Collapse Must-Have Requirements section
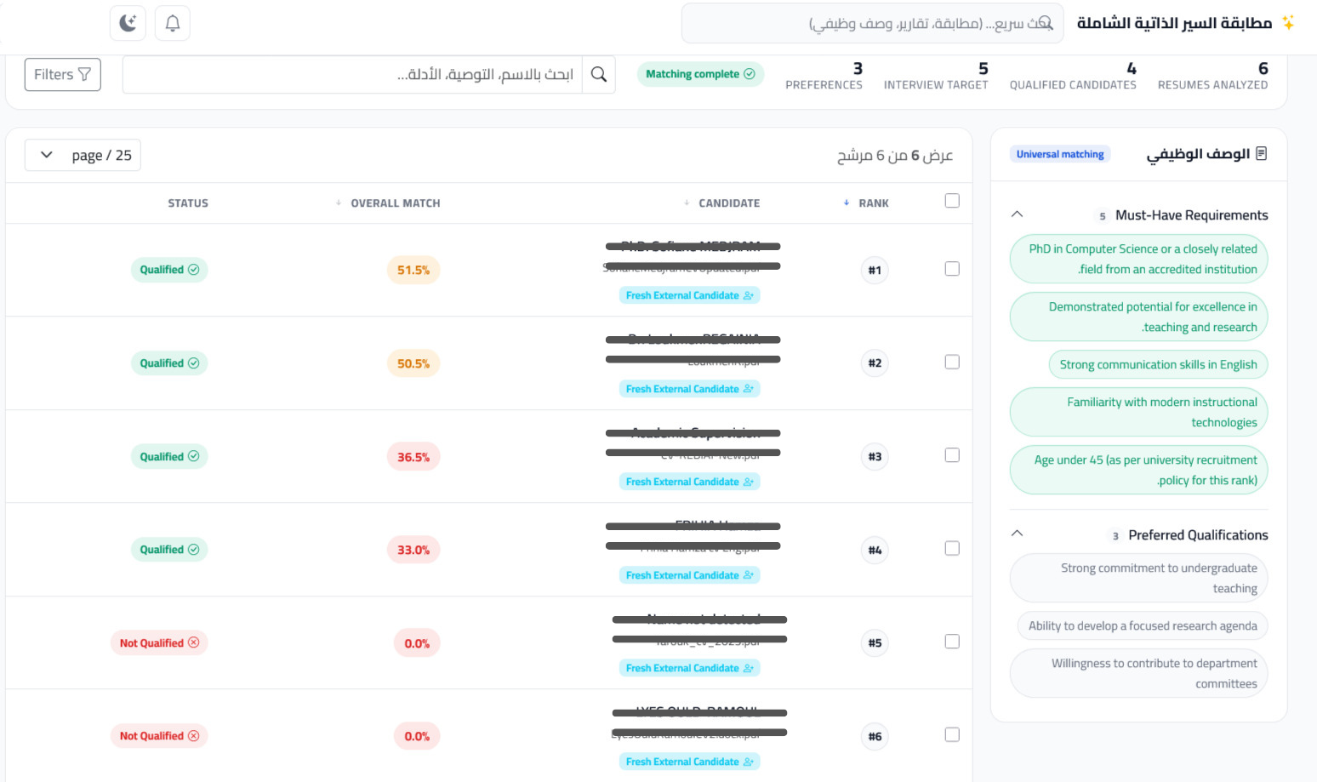This screenshot has height=782, width=1317. 1017,214
